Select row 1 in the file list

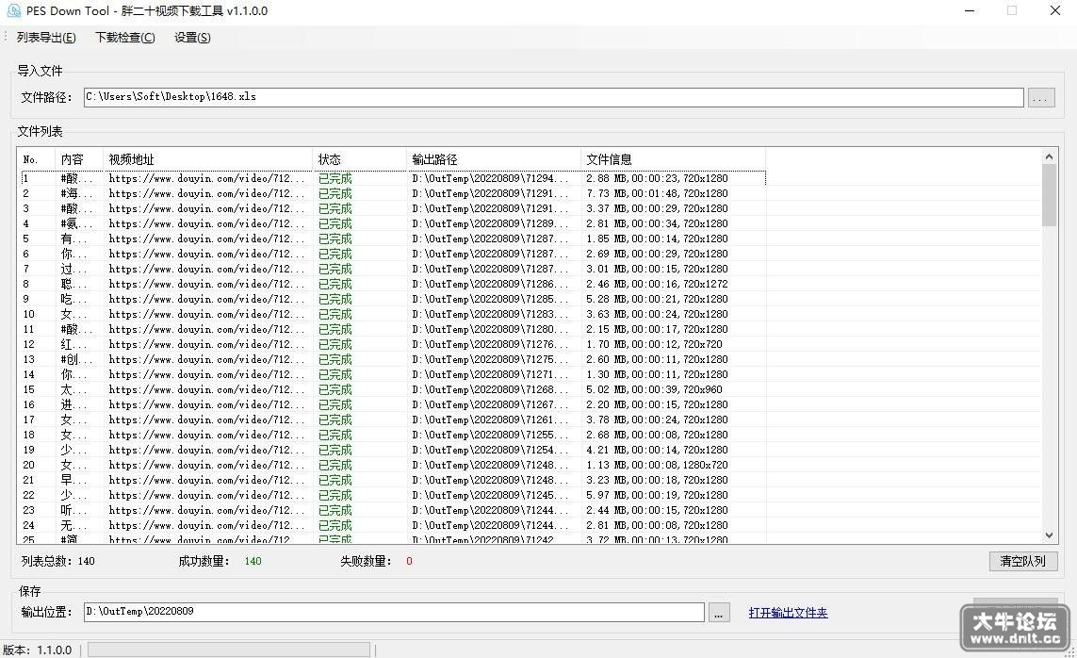(393, 178)
